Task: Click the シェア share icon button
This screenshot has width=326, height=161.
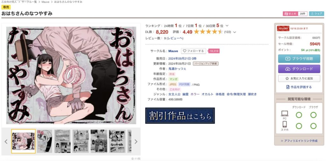Action: coord(316,14)
